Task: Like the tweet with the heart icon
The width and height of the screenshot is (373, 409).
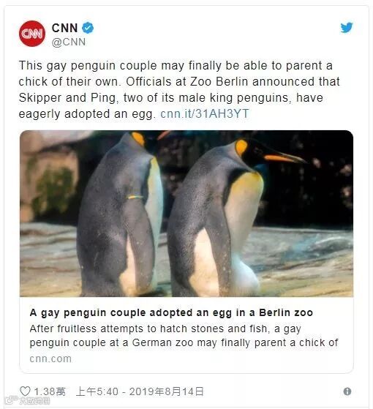Action: pos(25,391)
